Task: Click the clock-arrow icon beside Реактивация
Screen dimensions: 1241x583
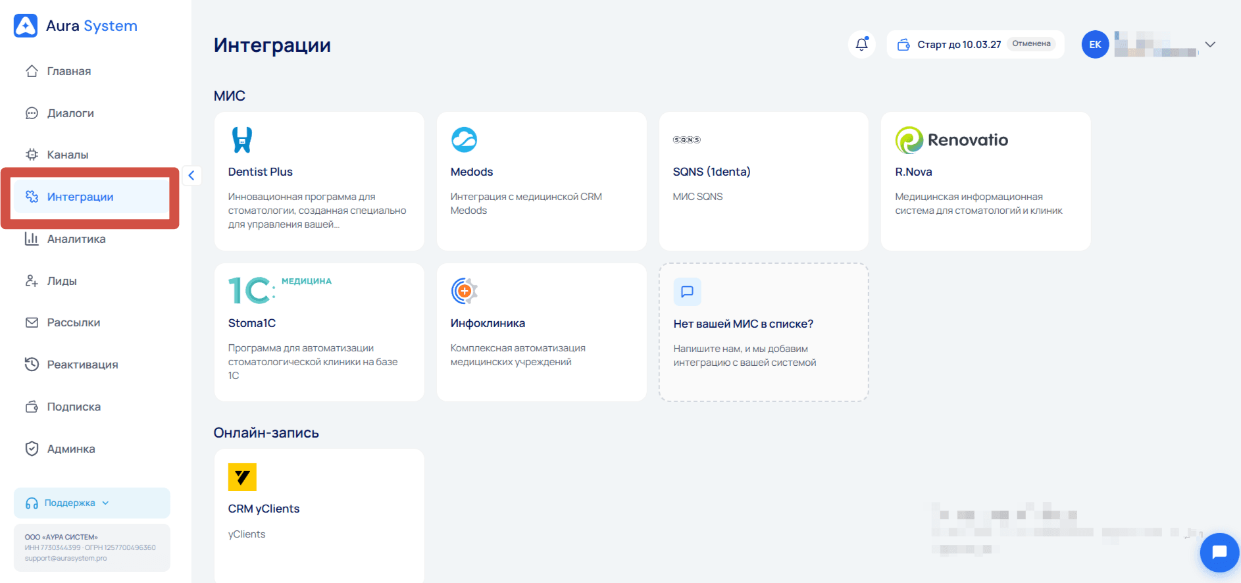Action: [x=32, y=365]
